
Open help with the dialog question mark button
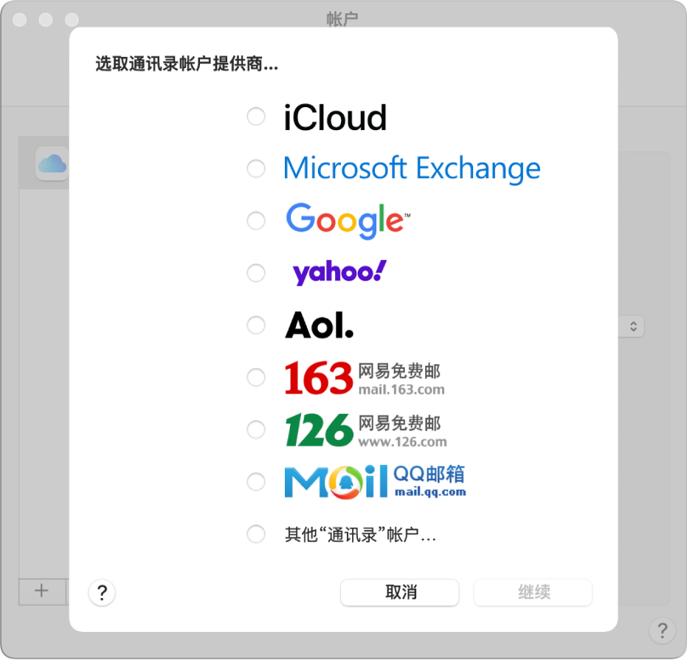pos(102,593)
